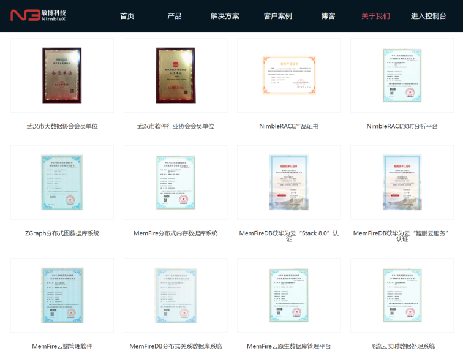463x359 pixels.
Task: Click the MemFireDB分布式关系数据库系统 caption link
Action: click(x=175, y=346)
